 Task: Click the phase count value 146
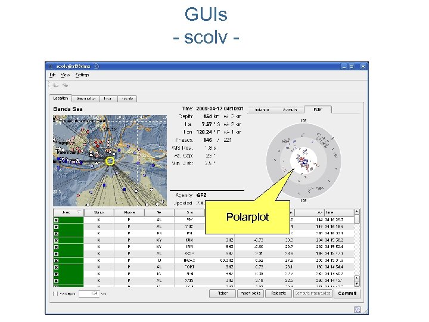point(208,140)
